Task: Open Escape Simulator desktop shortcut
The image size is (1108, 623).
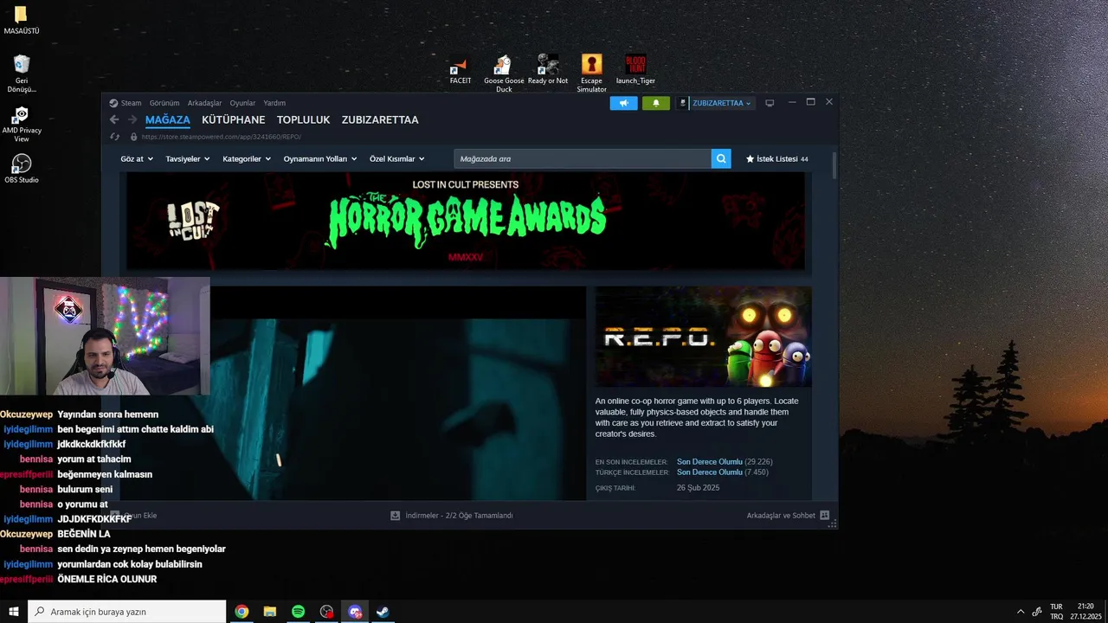Action: pyautogui.click(x=592, y=74)
